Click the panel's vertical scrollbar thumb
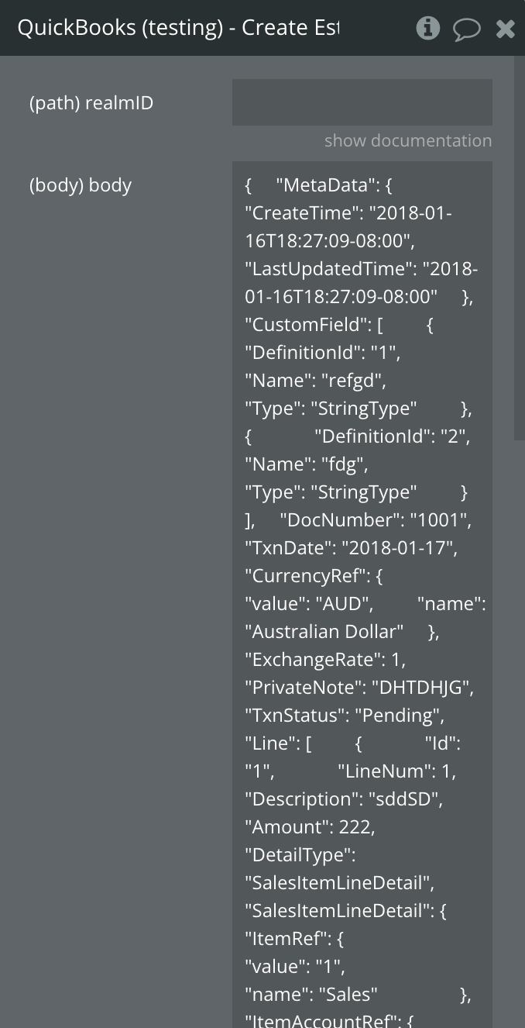525x1028 pixels. (x=519, y=248)
